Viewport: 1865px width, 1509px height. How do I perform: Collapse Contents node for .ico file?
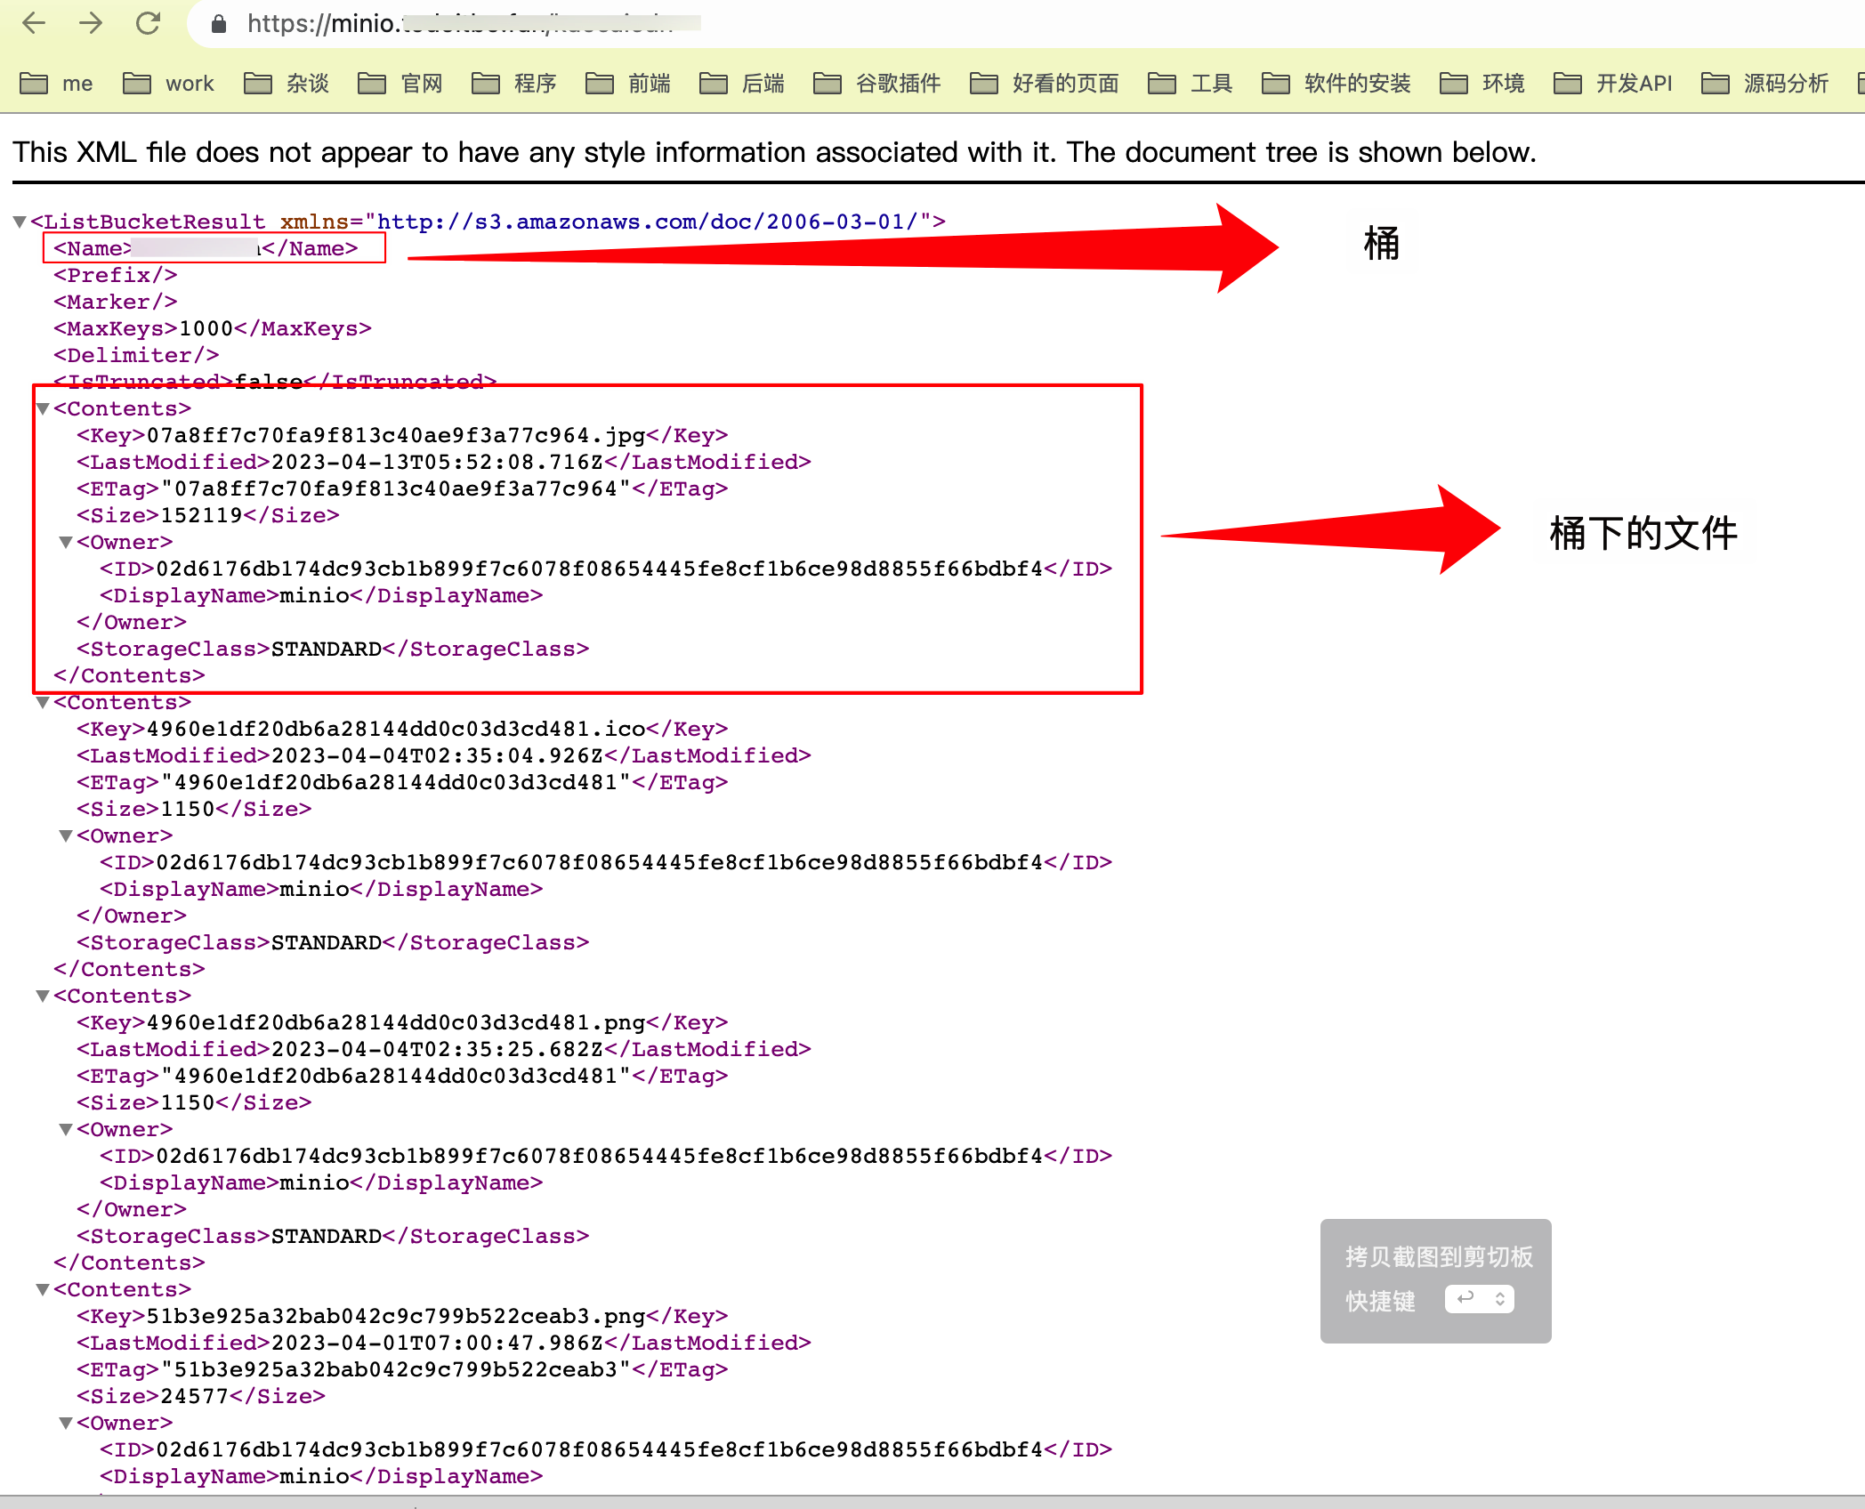pos(43,703)
